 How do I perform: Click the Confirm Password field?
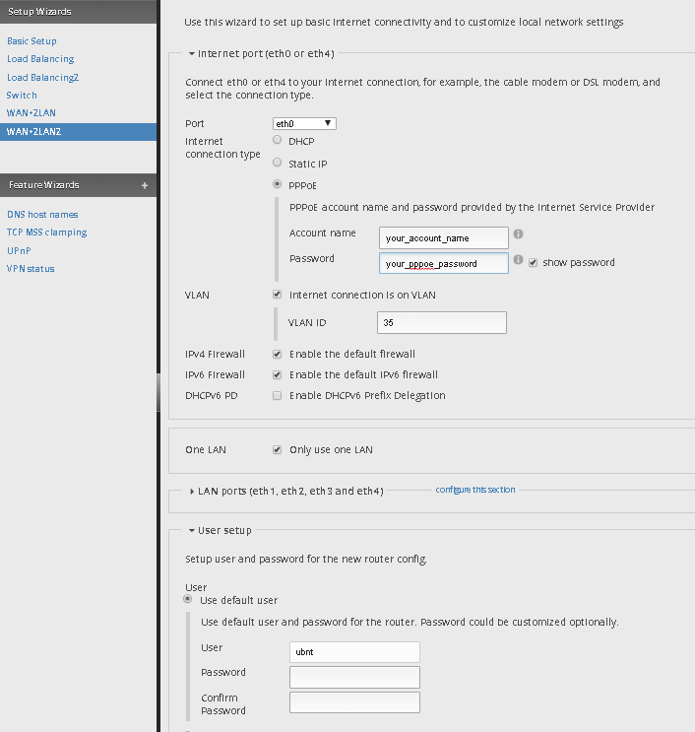[354, 702]
